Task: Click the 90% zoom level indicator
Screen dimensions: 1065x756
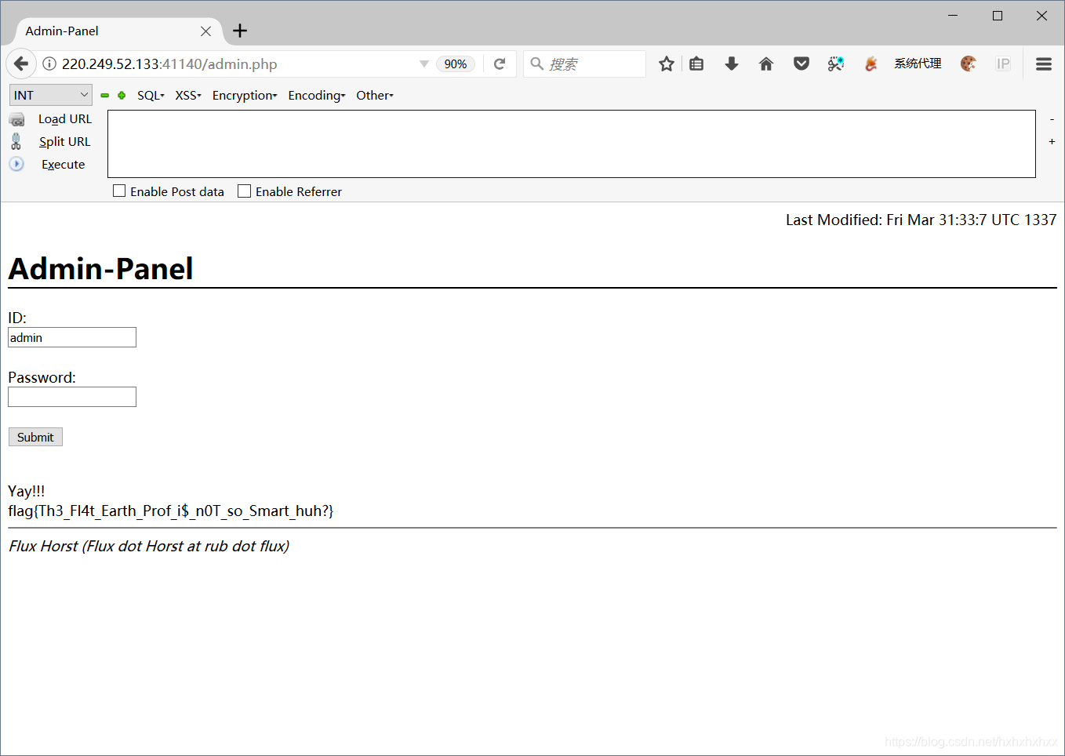Action: (456, 64)
